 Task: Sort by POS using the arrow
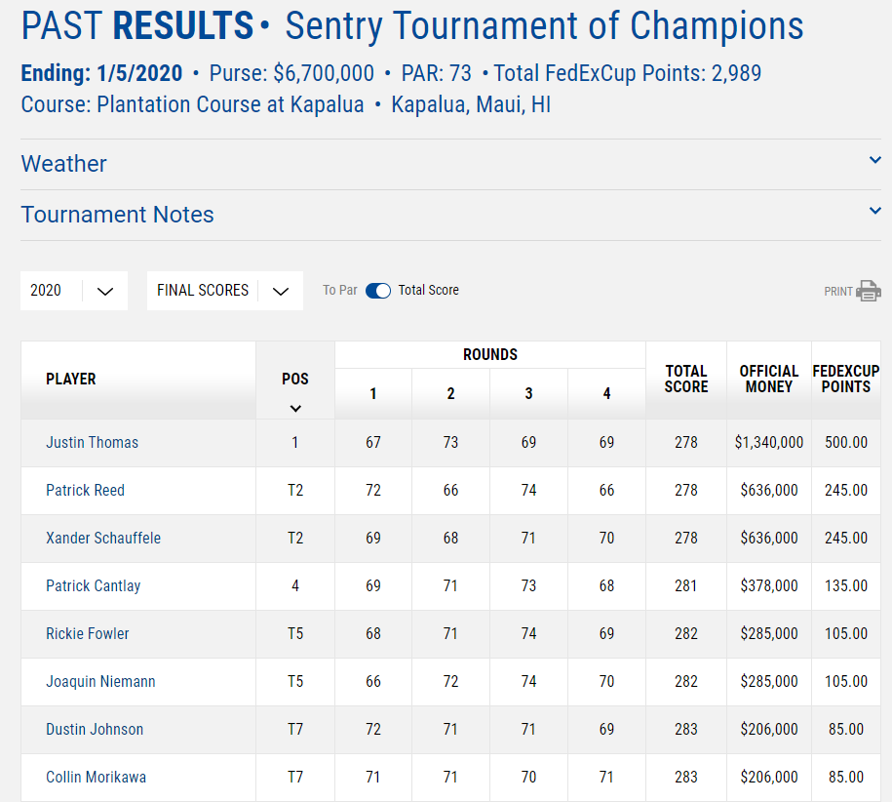[x=295, y=408]
